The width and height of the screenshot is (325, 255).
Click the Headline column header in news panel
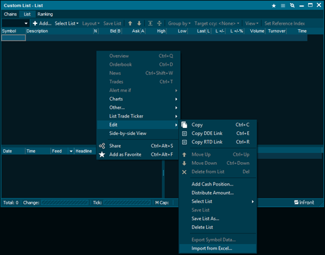click(85, 151)
